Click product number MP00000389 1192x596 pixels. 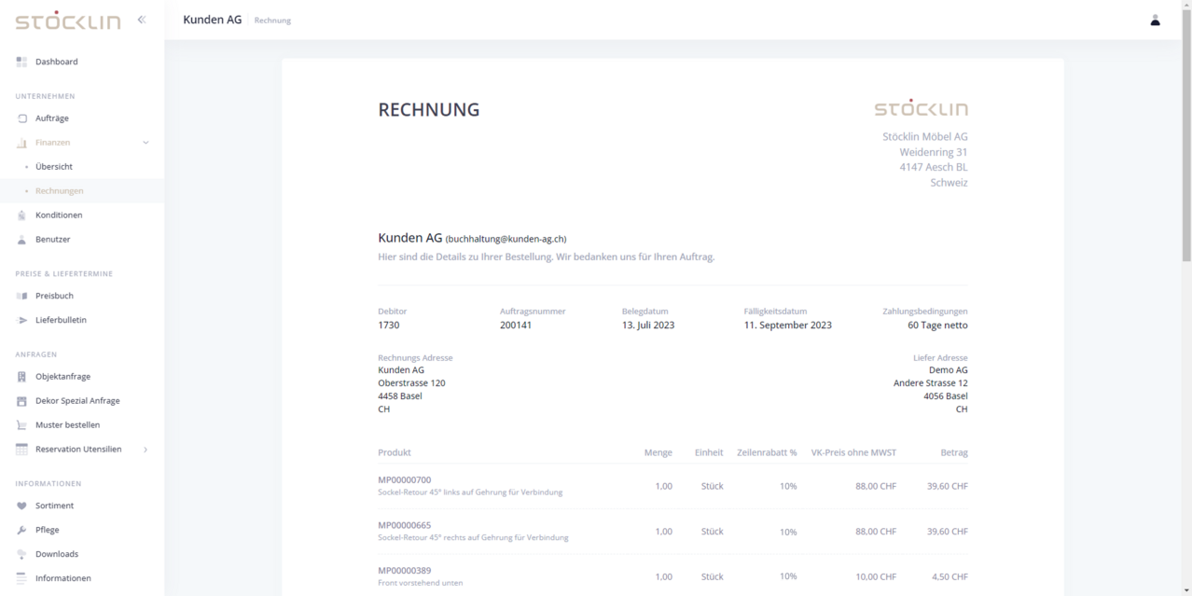405,571
